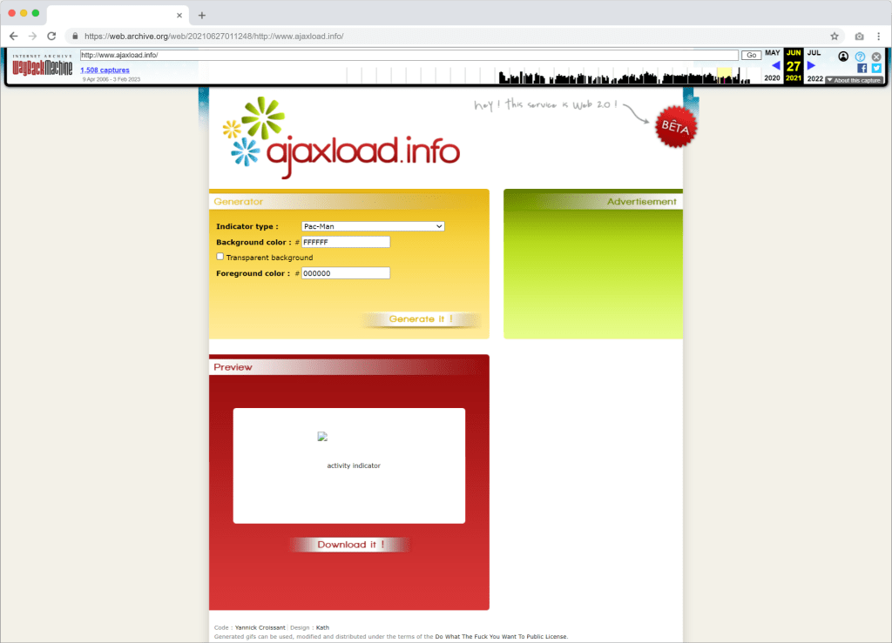Screen dimensions: 892x643
Task: Go to the next capture with the right arrow
Action: (x=812, y=65)
